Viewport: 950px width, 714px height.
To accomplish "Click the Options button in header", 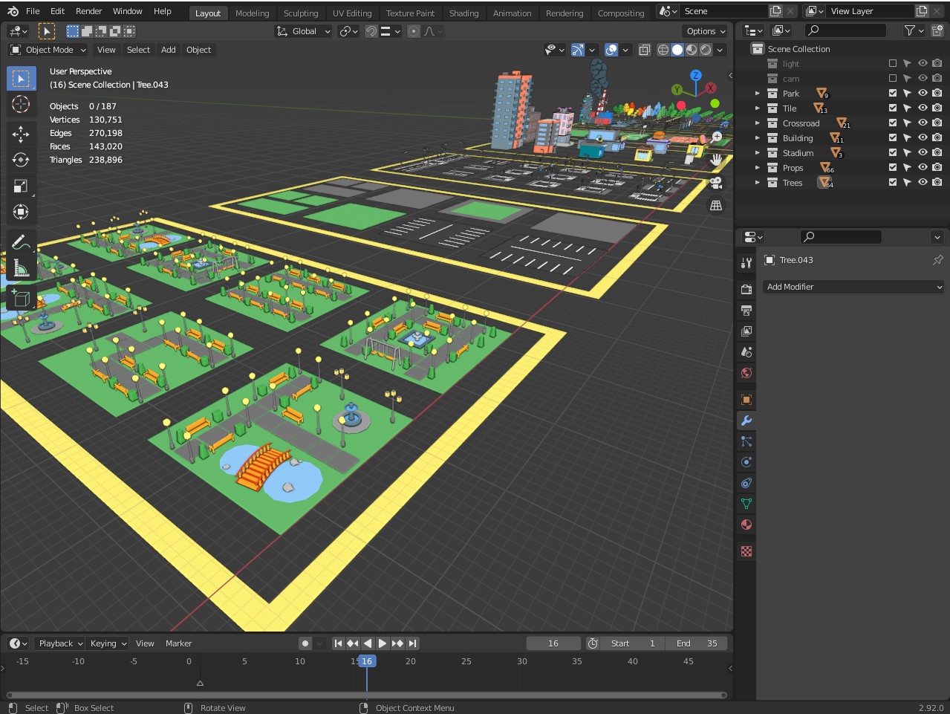I will tap(705, 31).
